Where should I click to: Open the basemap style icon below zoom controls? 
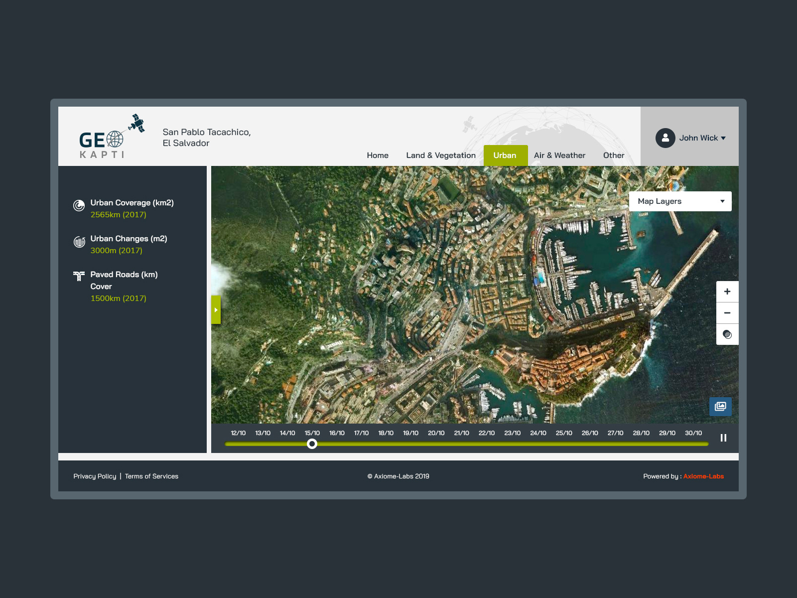727,334
